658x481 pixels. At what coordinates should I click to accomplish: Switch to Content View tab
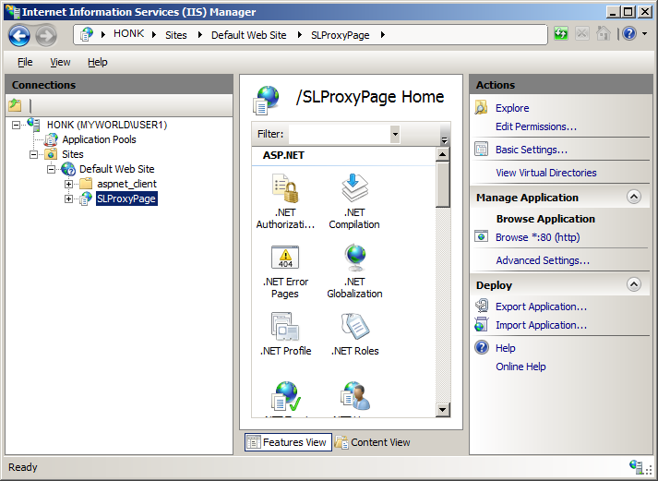point(373,442)
